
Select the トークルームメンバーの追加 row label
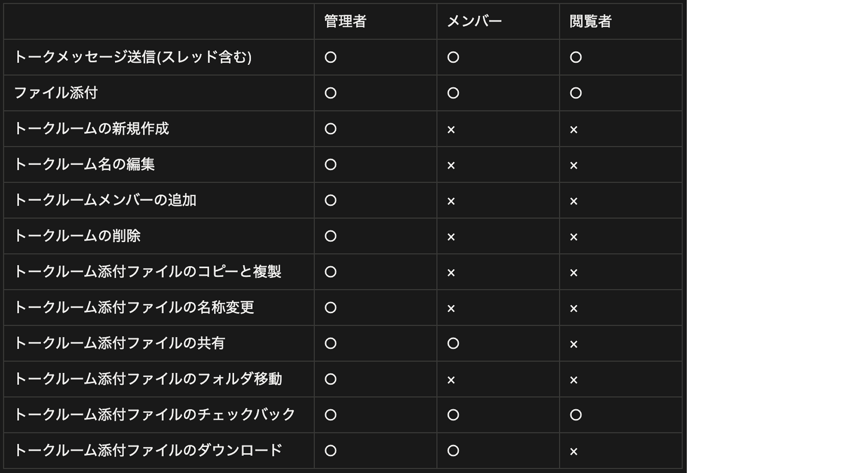tap(105, 200)
